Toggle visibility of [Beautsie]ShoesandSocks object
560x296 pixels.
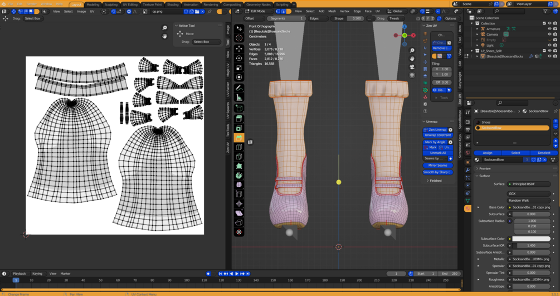tap(549, 56)
